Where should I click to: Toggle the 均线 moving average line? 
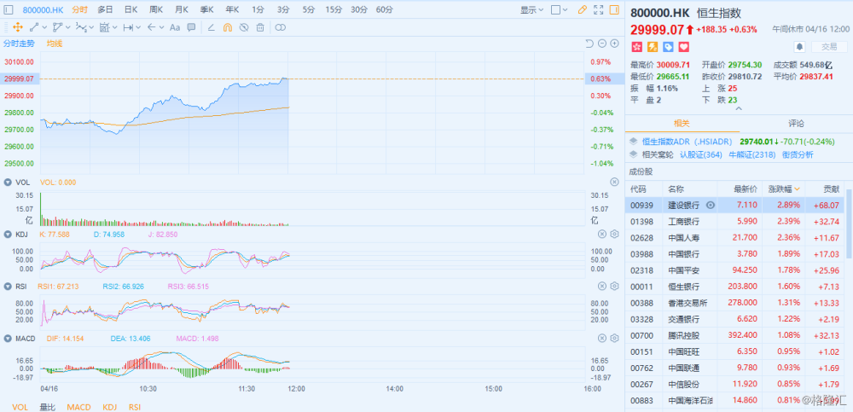click(54, 44)
